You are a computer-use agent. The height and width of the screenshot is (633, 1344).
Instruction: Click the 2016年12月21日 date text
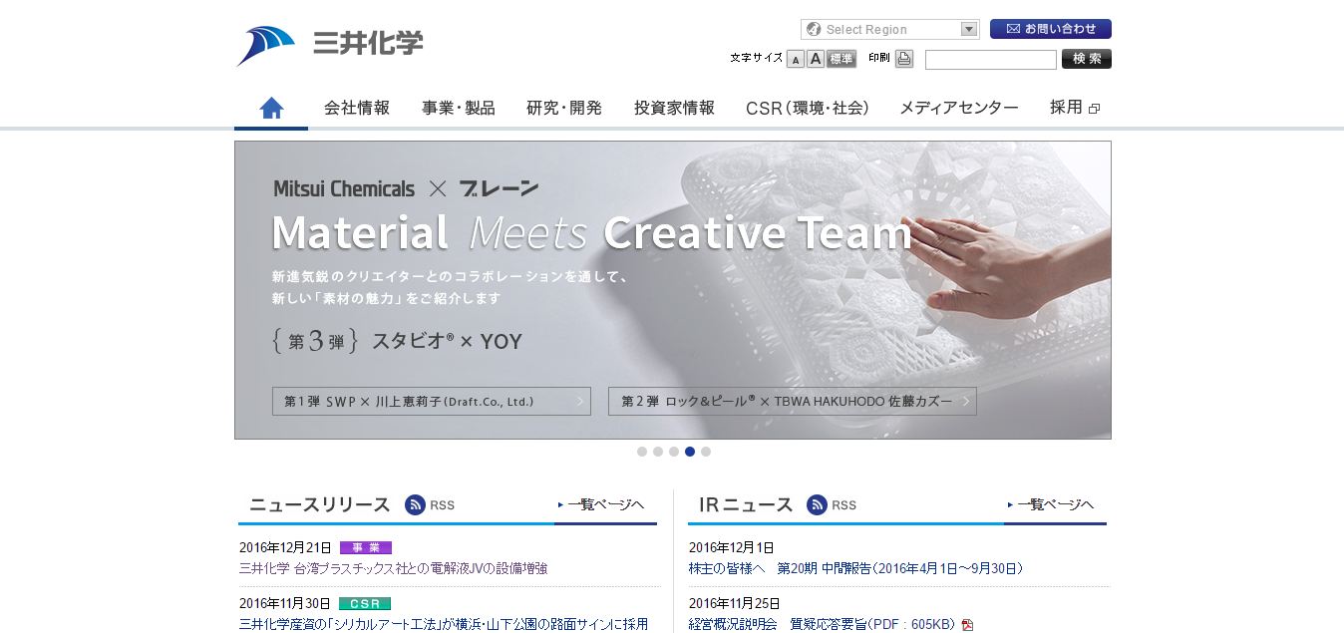click(x=285, y=547)
